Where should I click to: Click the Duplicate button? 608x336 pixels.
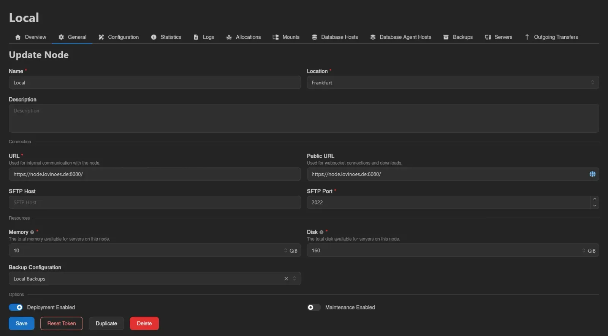point(106,323)
